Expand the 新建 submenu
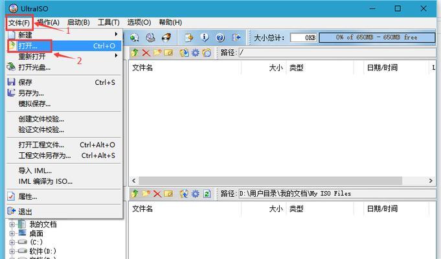441x259 pixels. coord(64,34)
